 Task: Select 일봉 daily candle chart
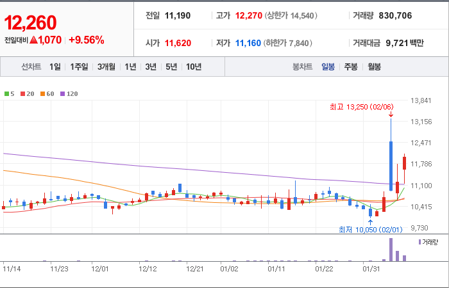click(x=328, y=67)
